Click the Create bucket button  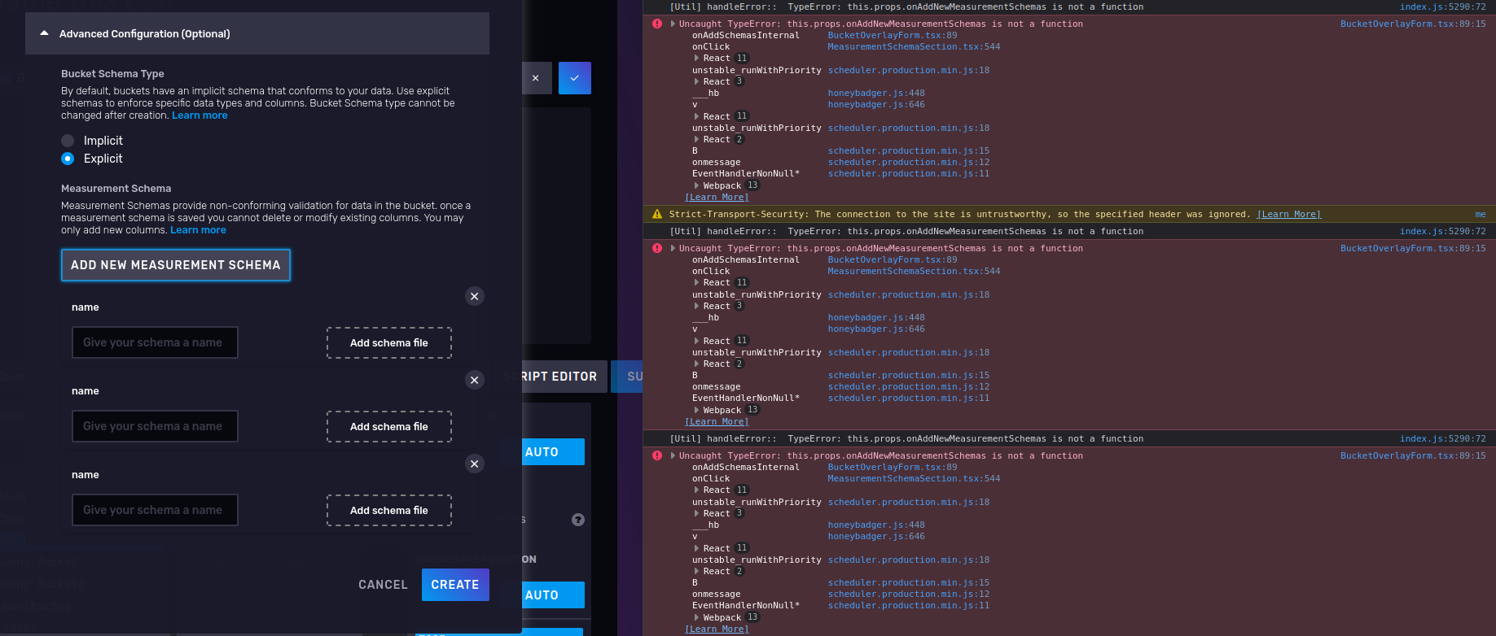(455, 585)
